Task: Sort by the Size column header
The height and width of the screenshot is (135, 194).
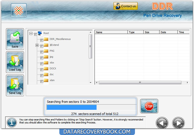Action: pos(152,32)
